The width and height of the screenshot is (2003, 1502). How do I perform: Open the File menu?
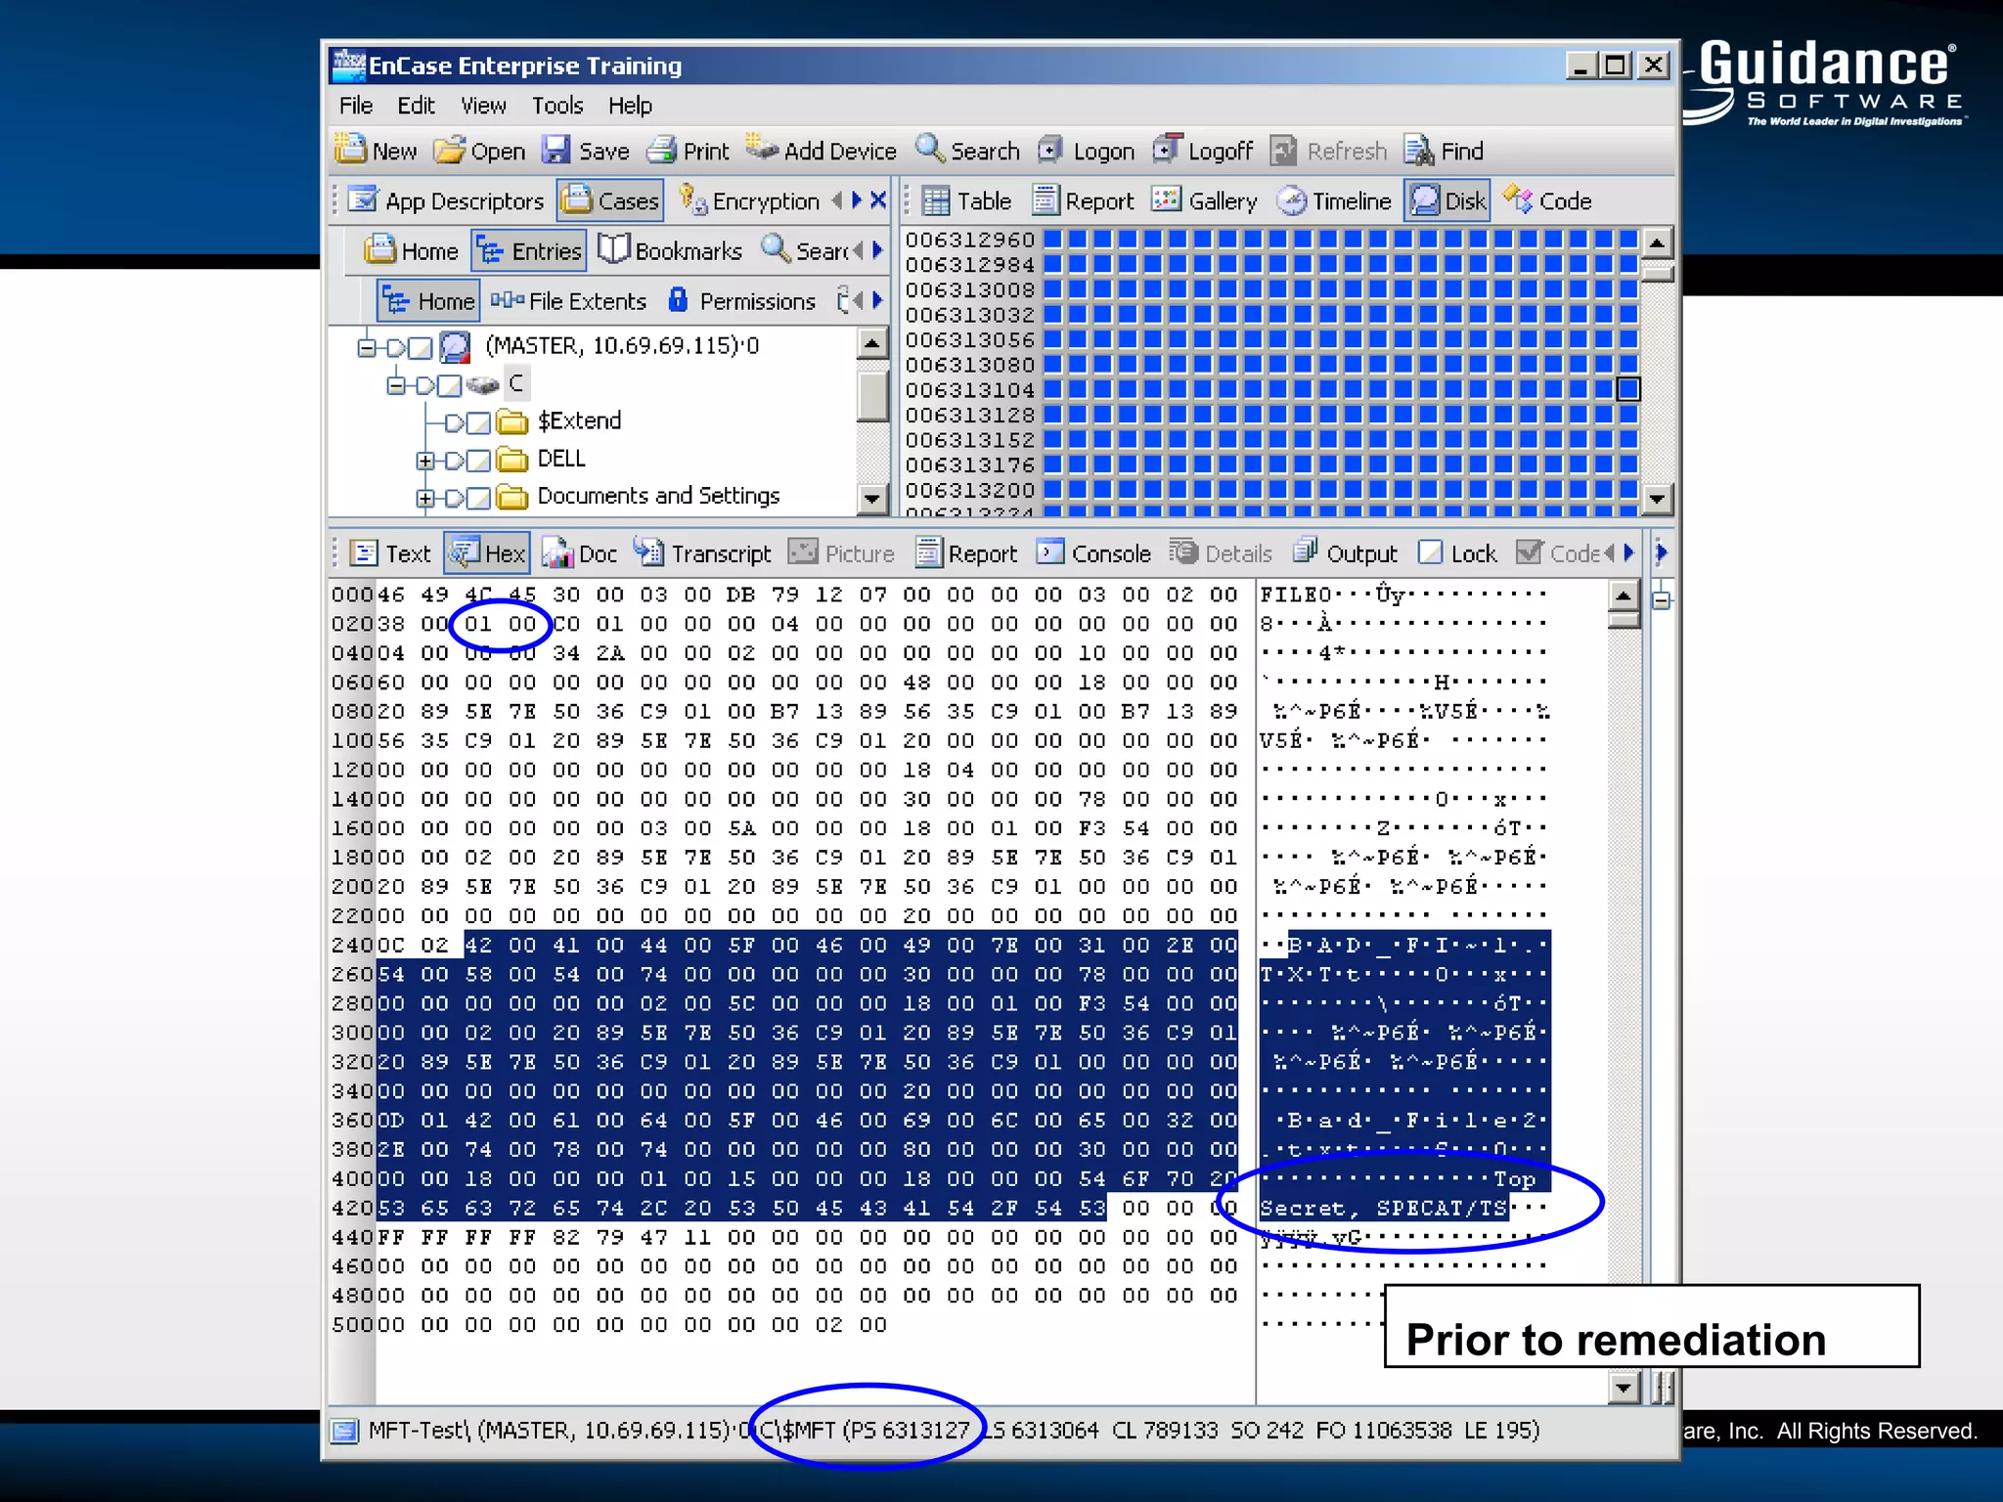coord(355,106)
